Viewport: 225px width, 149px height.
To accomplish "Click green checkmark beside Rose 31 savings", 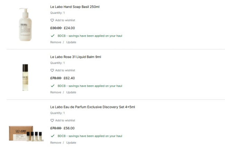I will 53,86.
